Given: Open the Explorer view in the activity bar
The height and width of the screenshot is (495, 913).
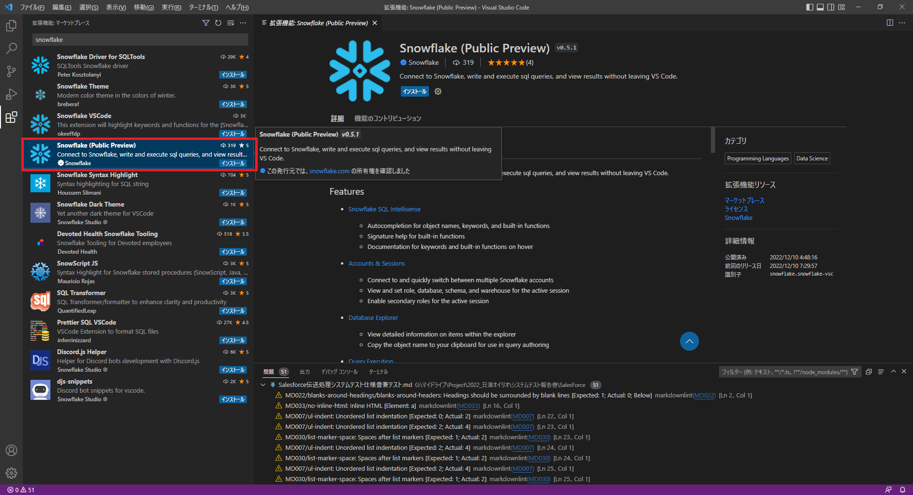Looking at the screenshot, I should (11, 26).
